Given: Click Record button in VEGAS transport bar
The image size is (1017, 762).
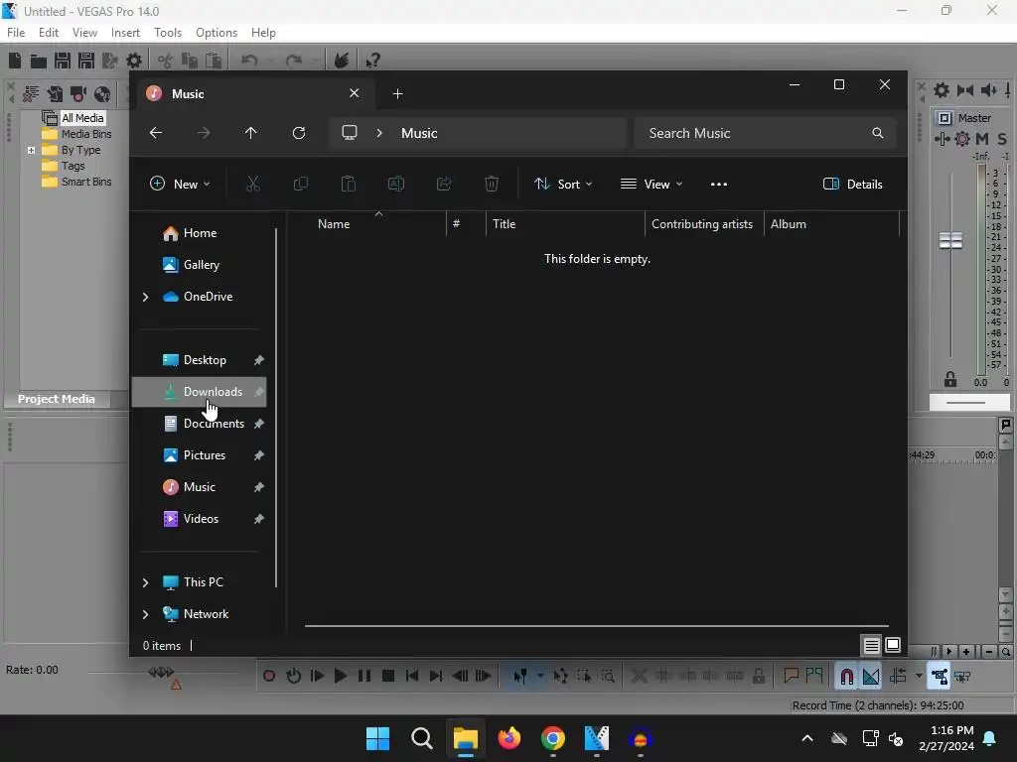Looking at the screenshot, I should point(269,677).
